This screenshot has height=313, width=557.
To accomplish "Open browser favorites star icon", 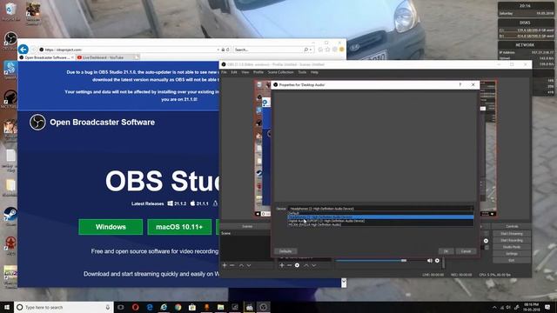I will 327,50.
